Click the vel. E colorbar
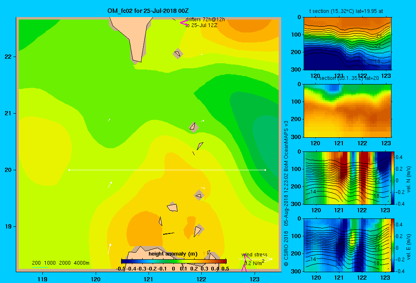 tap(393, 245)
